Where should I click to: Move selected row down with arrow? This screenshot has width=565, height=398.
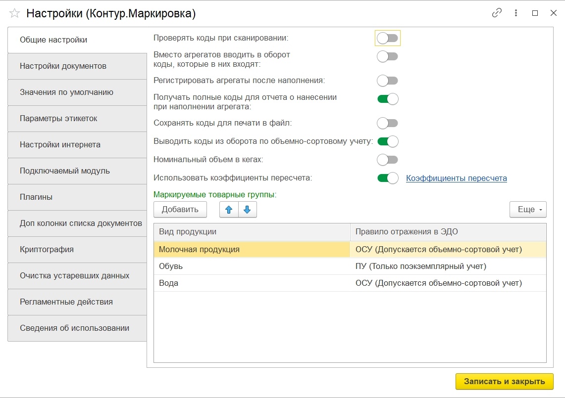pos(247,210)
